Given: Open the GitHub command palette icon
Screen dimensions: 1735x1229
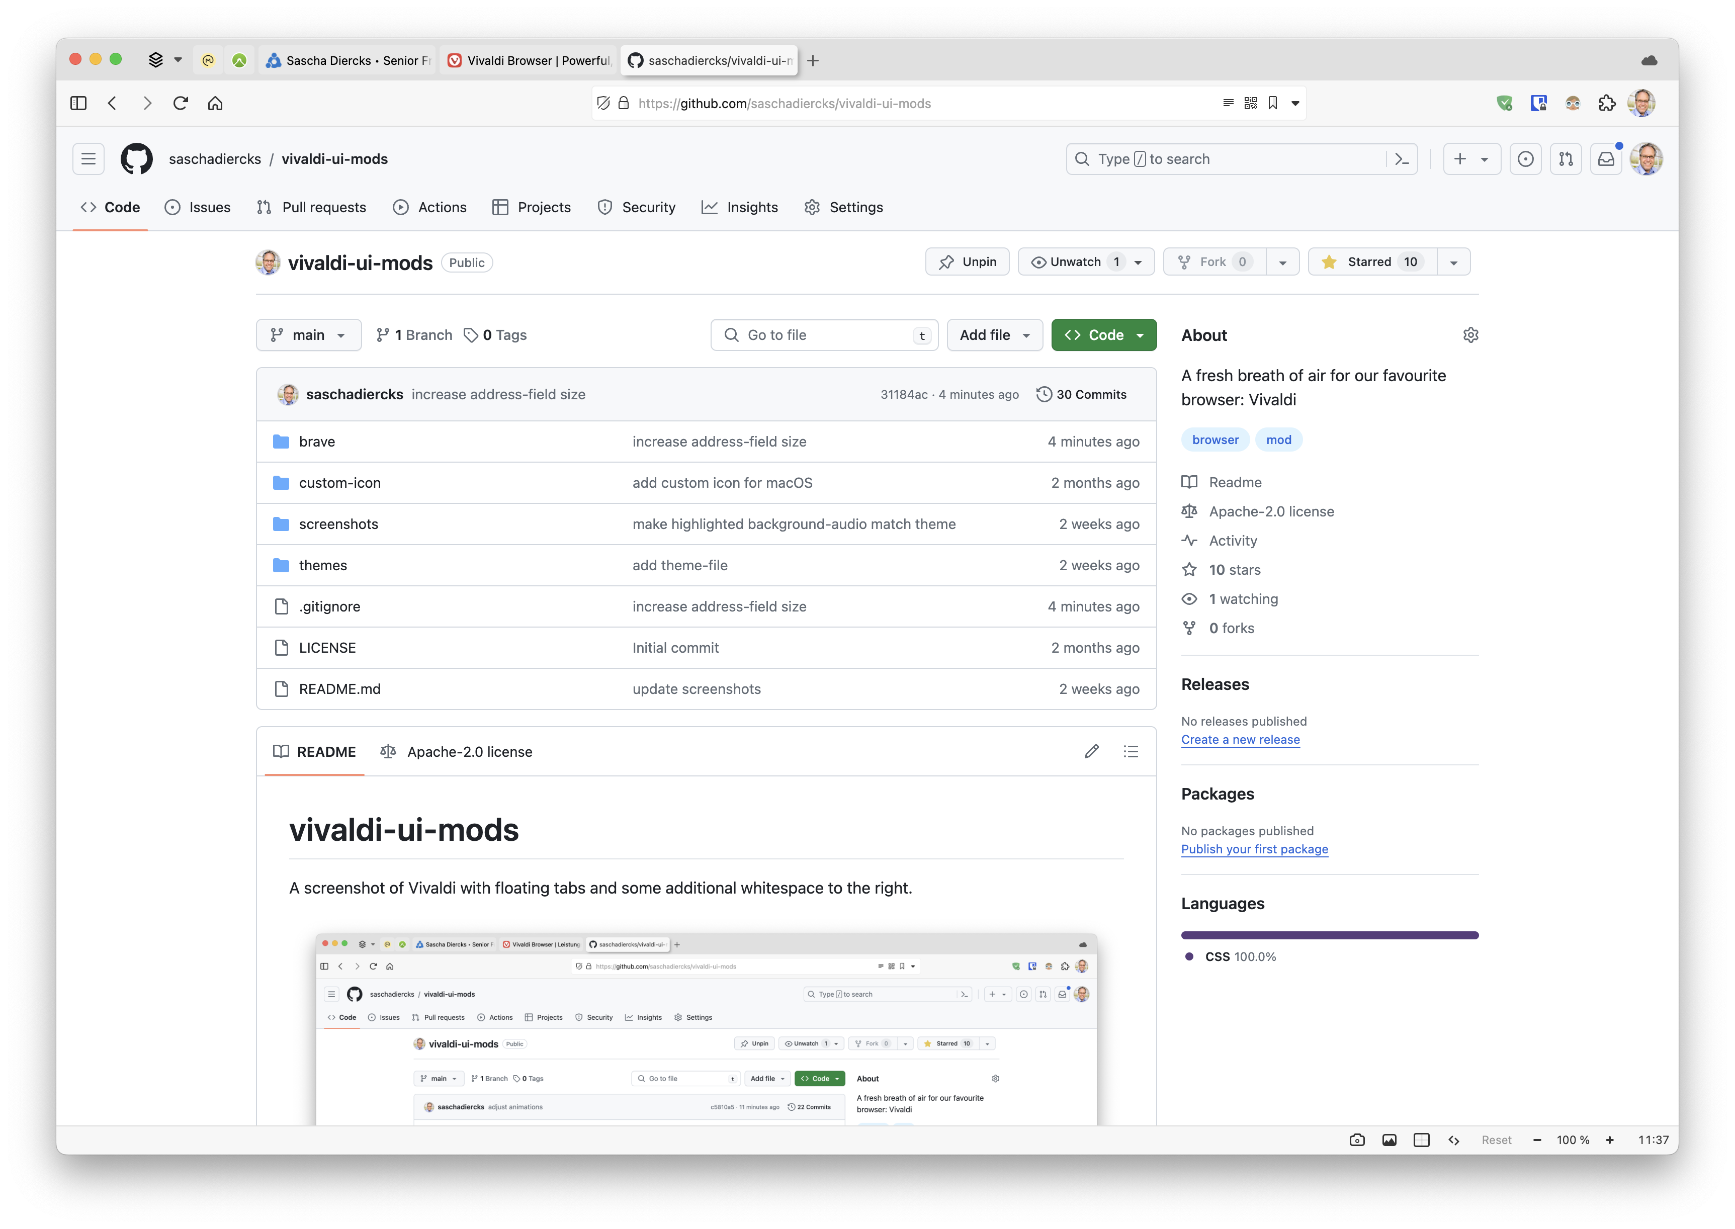Looking at the screenshot, I should (x=1401, y=159).
